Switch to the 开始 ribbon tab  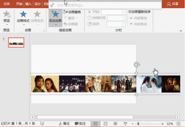click(19, 4)
